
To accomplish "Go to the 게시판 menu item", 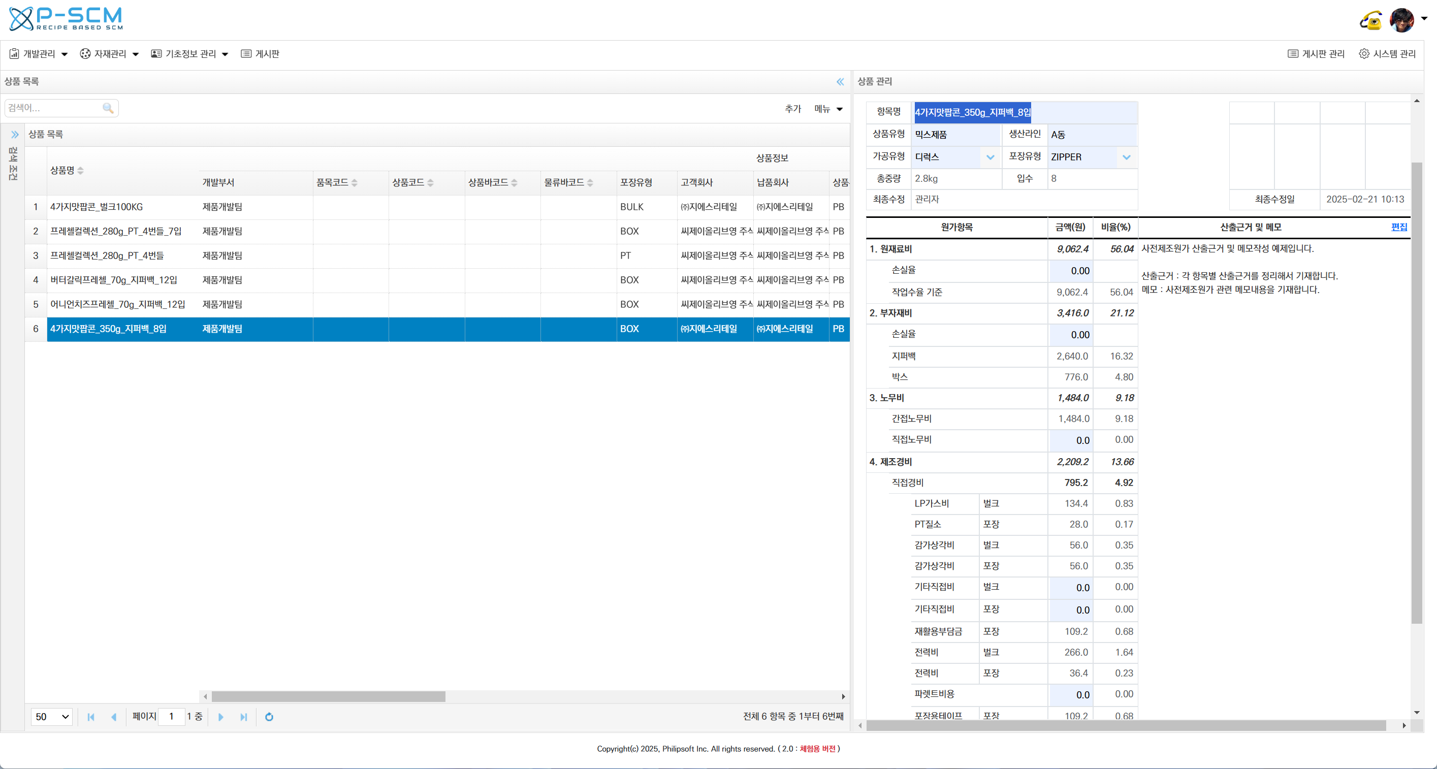I will tap(260, 54).
